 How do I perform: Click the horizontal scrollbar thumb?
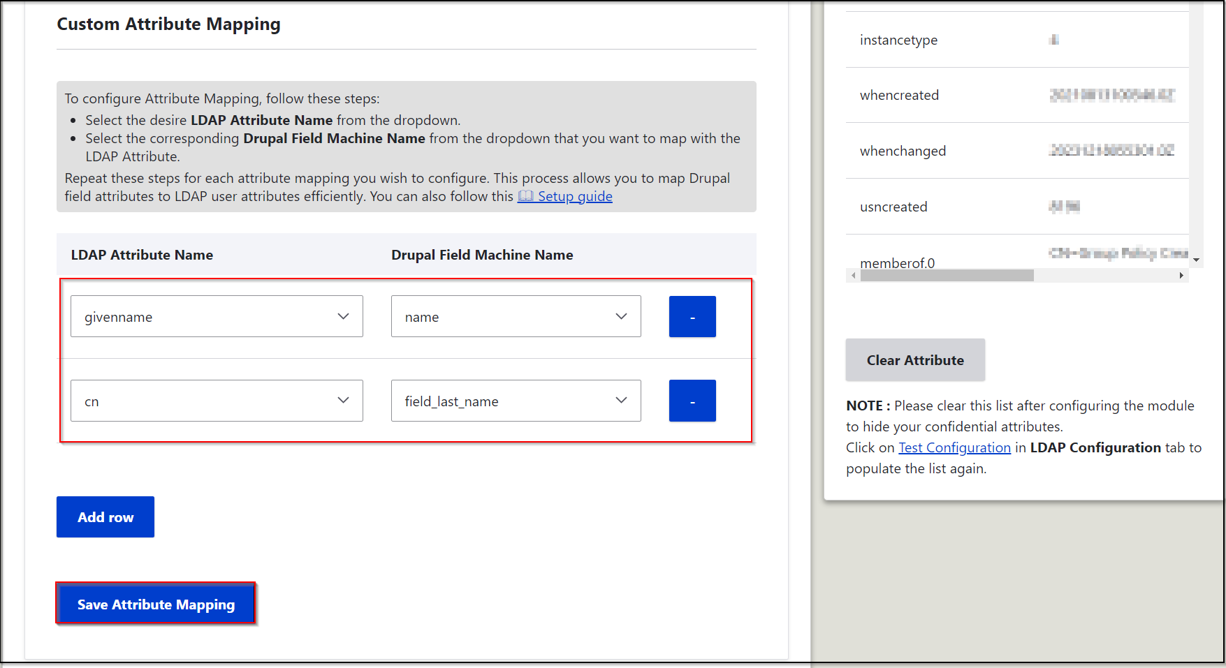click(947, 276)
